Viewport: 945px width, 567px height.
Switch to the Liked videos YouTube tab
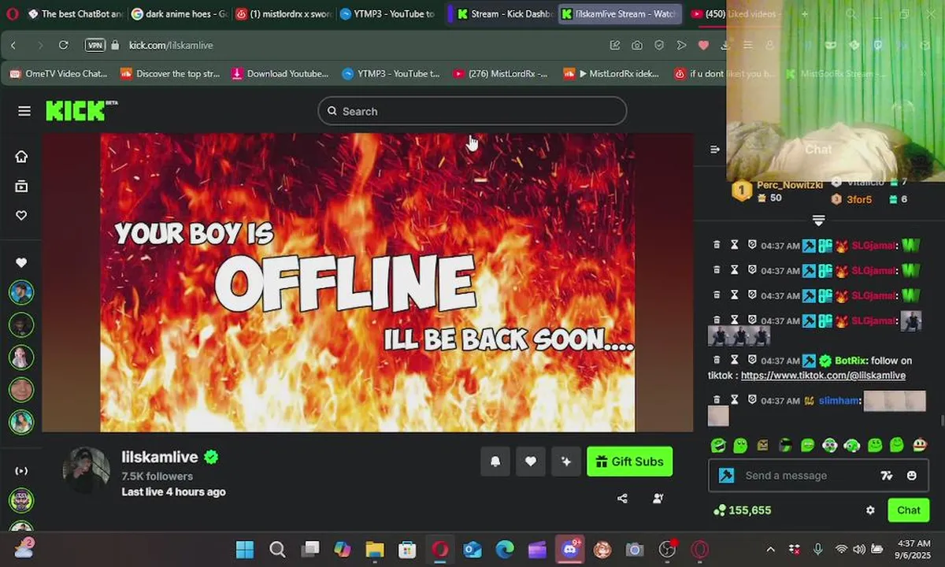736,13
